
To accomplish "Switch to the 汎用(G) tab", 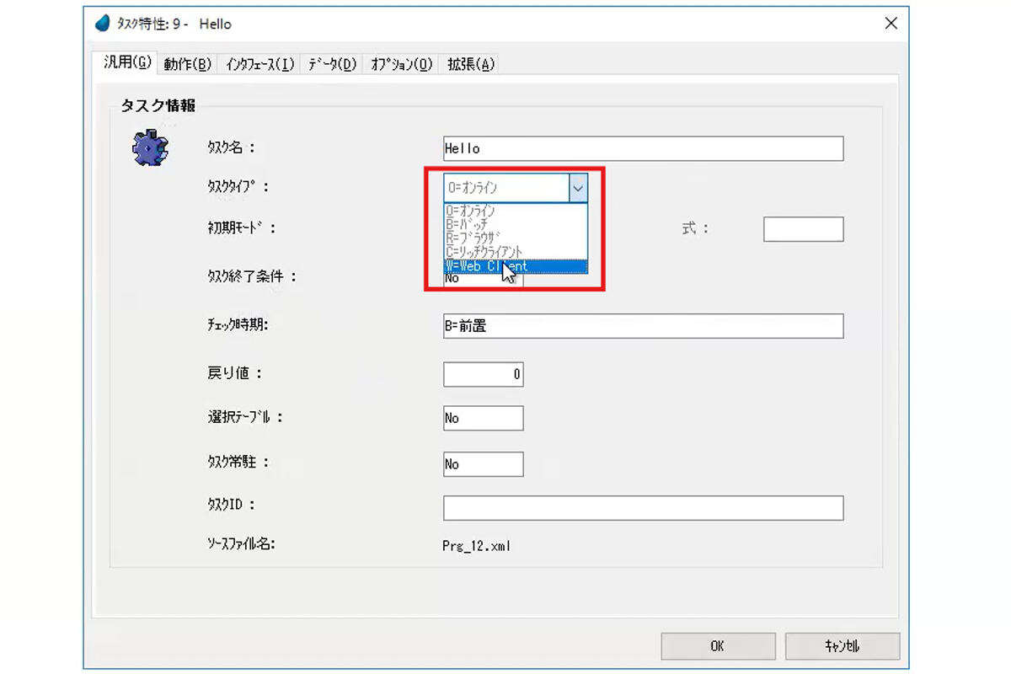I will click(x=127, y=63).
